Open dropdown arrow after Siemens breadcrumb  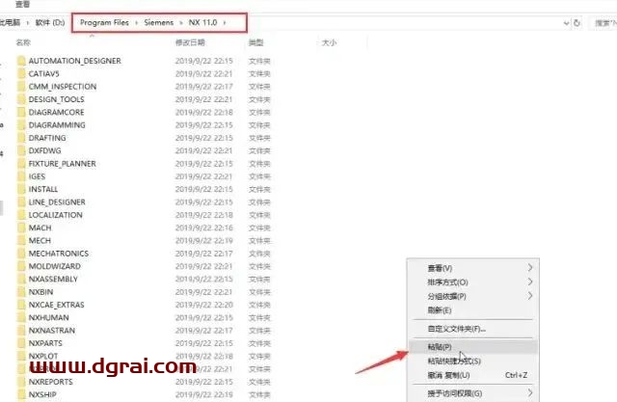(x=181, y=23)
